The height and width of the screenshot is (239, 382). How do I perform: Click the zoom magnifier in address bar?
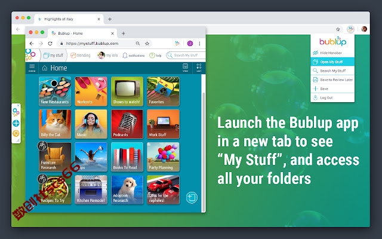pos(138,44)
